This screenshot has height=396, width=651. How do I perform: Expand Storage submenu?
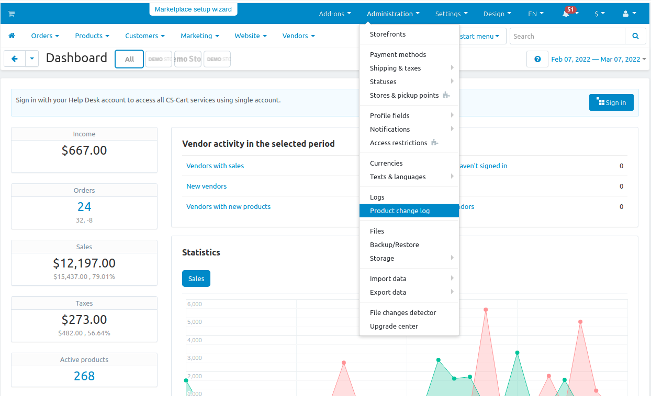[x=409, y=258]
